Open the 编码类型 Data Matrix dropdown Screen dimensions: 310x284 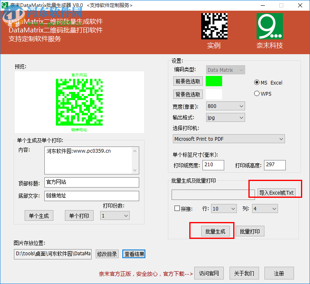coord(225,70)
